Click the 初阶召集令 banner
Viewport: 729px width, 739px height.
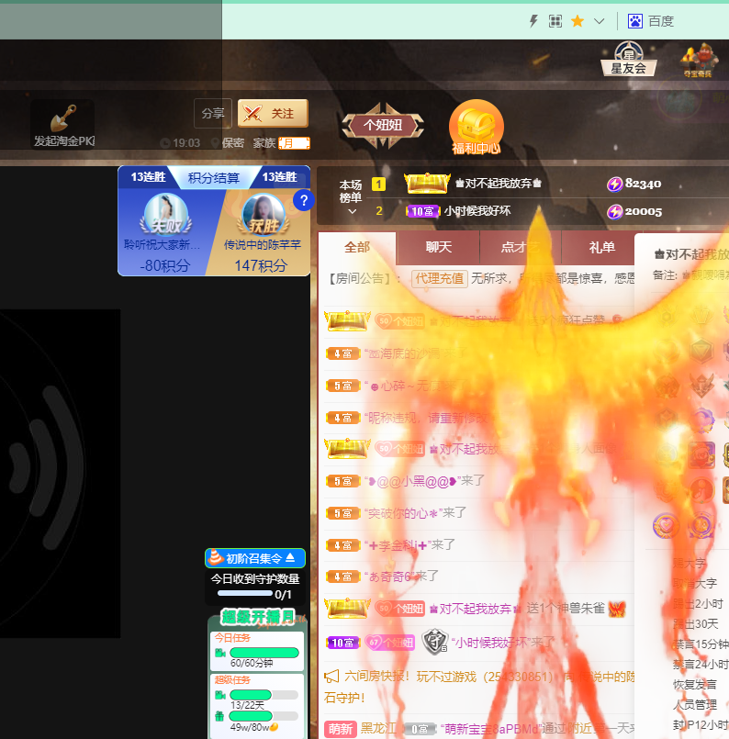[x=255, y=558]
